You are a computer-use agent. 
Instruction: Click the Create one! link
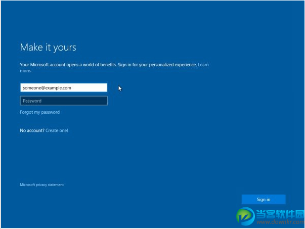click(x=57, y=130)
